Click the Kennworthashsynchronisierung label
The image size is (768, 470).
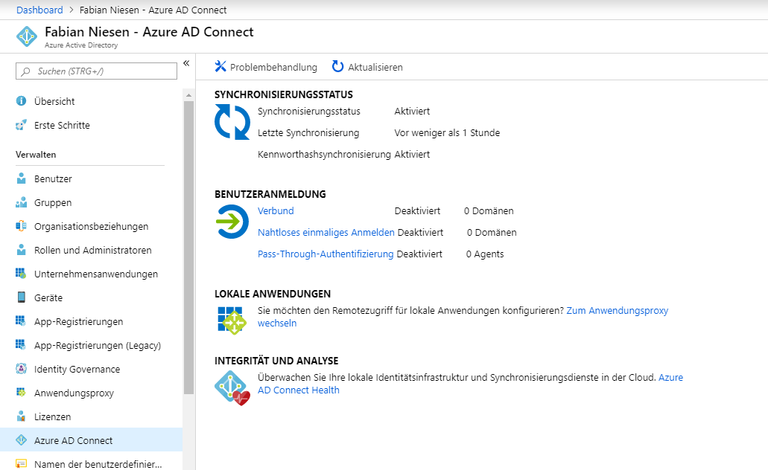[x=324, y=155]
